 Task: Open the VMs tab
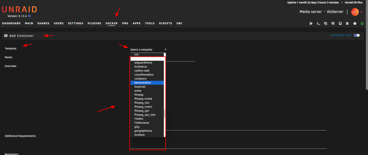pyautogui.click(x=125, y=23)
